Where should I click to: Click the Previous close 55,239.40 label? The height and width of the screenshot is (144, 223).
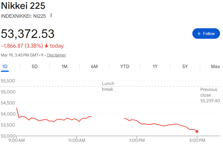tap(210, 95)
